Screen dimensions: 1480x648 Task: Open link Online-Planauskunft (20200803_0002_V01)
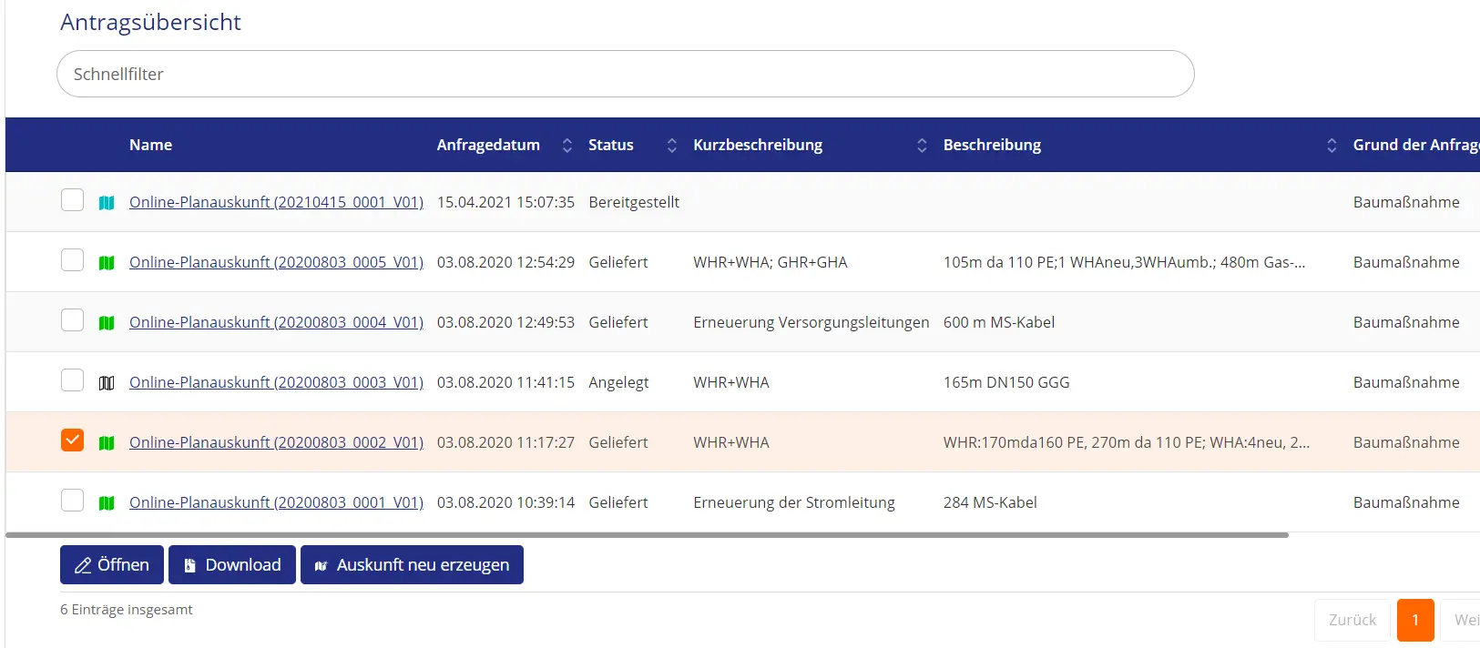(276, 442)
